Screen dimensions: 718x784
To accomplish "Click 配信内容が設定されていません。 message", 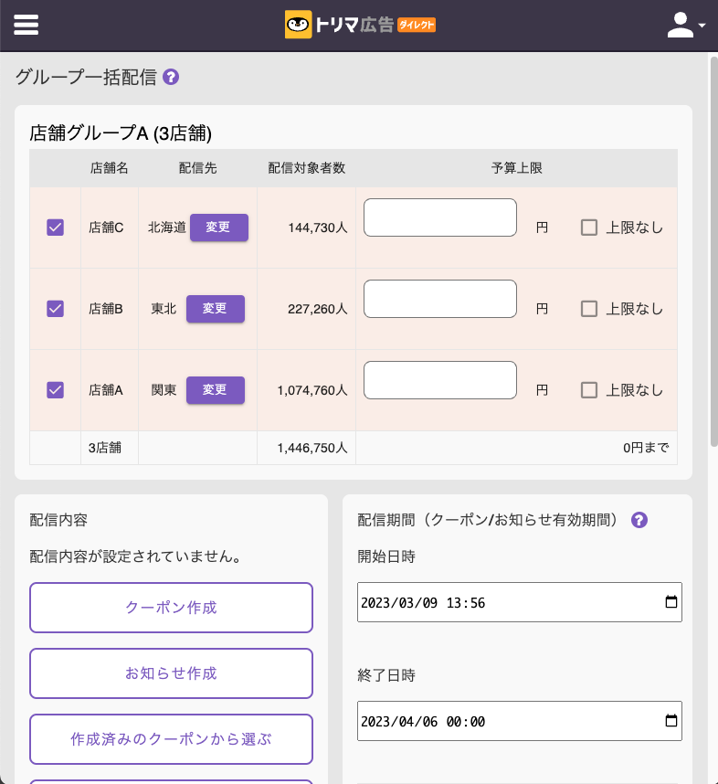I will pos(136,556).
